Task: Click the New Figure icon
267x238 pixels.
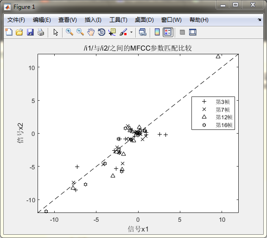Action: coord(9,32)
